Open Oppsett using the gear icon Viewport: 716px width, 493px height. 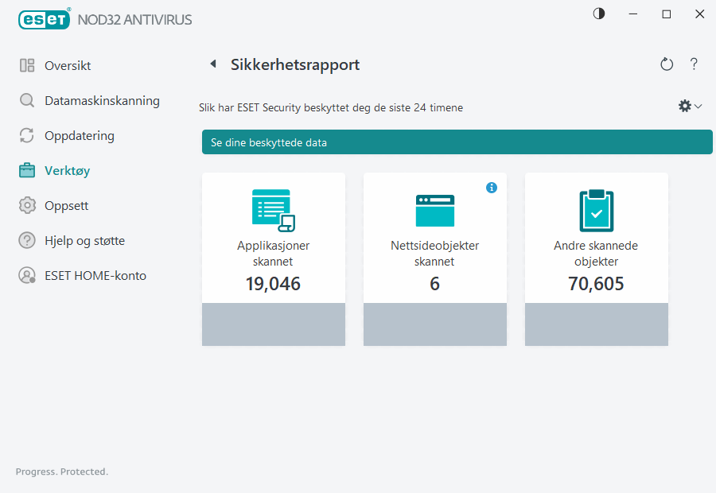tap(26, 205)
